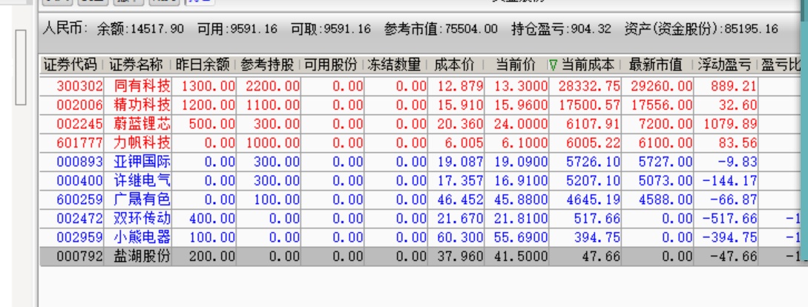Select stock code 002006
Viewport: 808px width, 307px height.
coord(80,105)
